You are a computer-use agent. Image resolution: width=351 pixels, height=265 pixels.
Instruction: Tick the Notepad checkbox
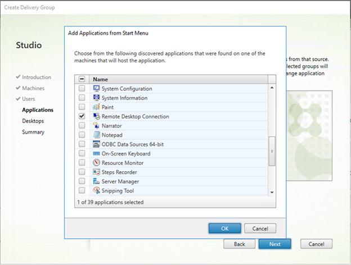(x=82, y=135)
